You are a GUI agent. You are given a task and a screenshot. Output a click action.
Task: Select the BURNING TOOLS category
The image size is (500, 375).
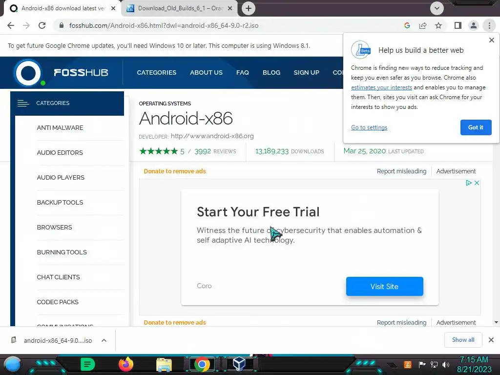(62, 252)
